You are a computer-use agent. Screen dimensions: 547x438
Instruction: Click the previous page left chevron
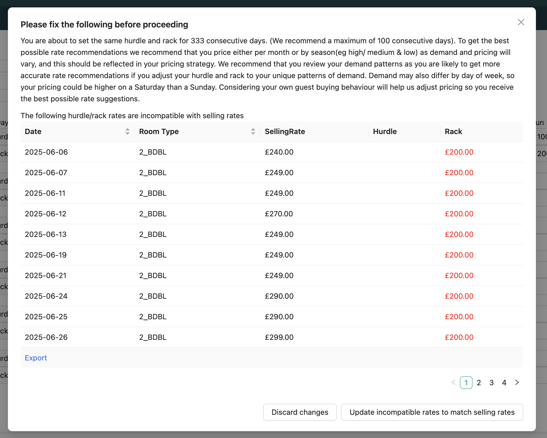(454, 382)
